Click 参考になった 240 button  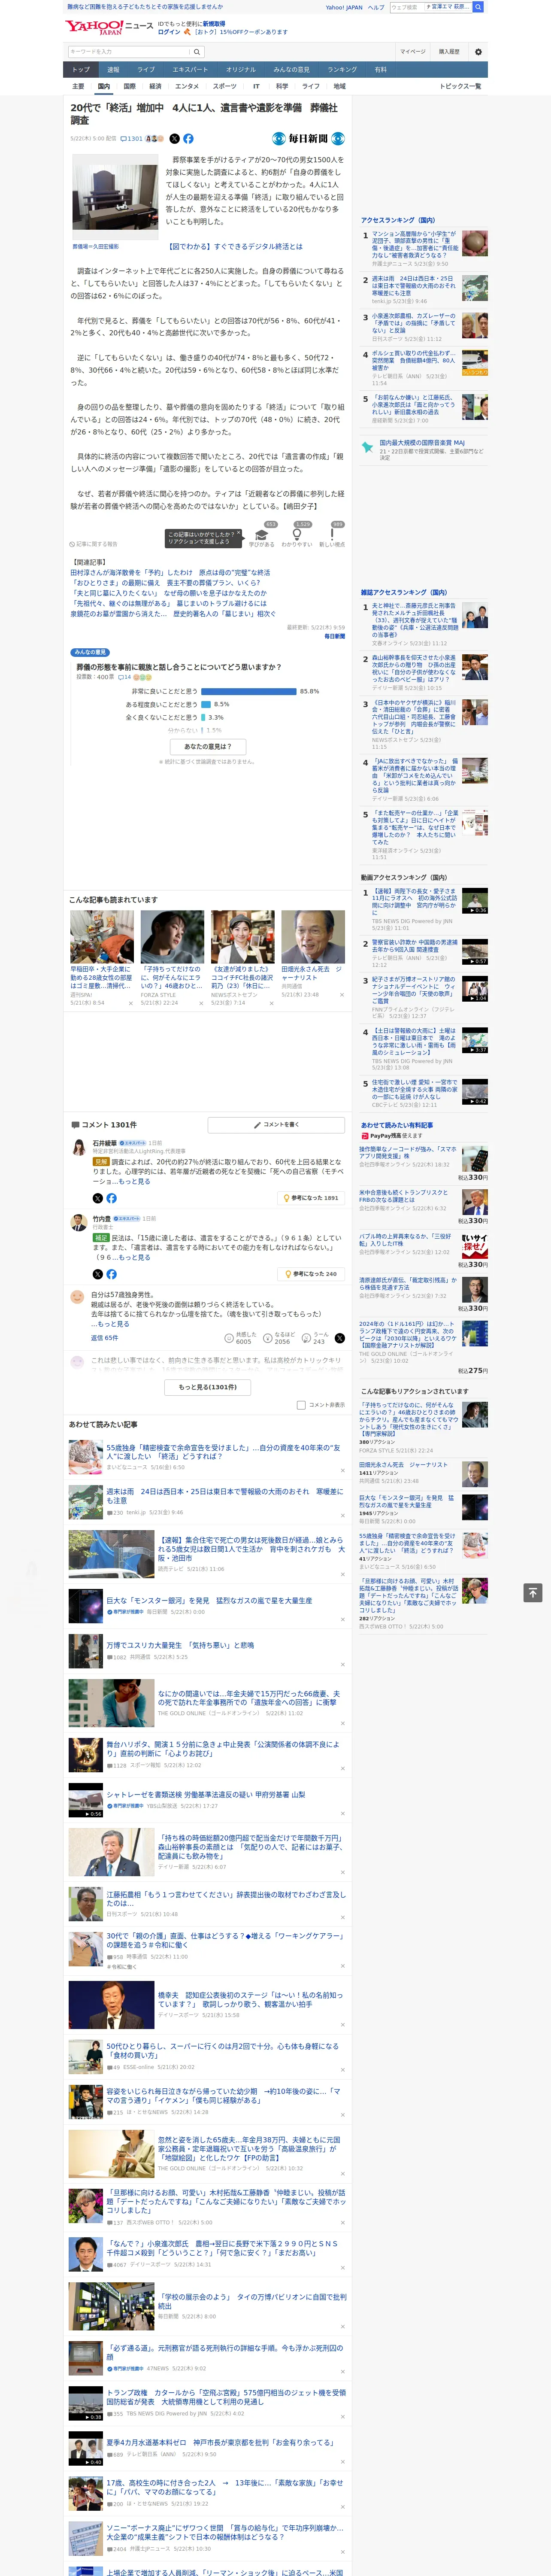click(x=311, y=1274)
